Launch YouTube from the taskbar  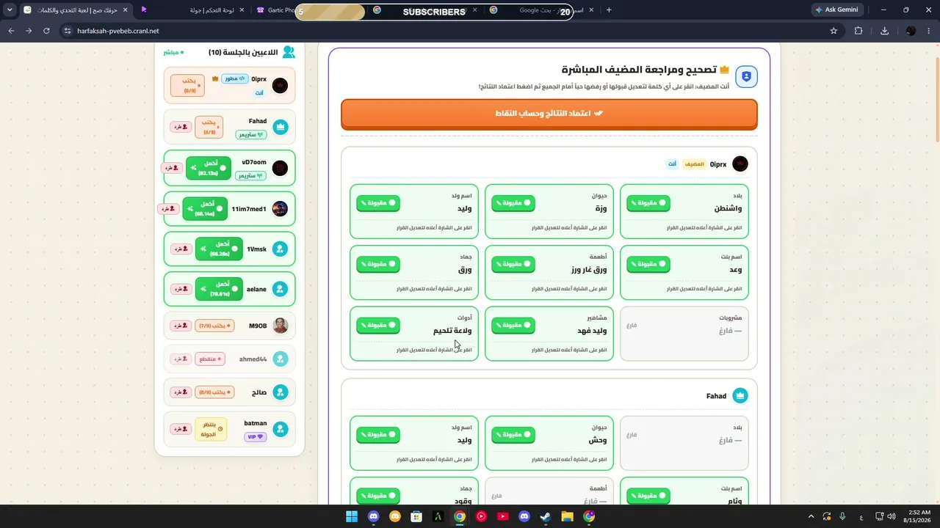(503, 516)
